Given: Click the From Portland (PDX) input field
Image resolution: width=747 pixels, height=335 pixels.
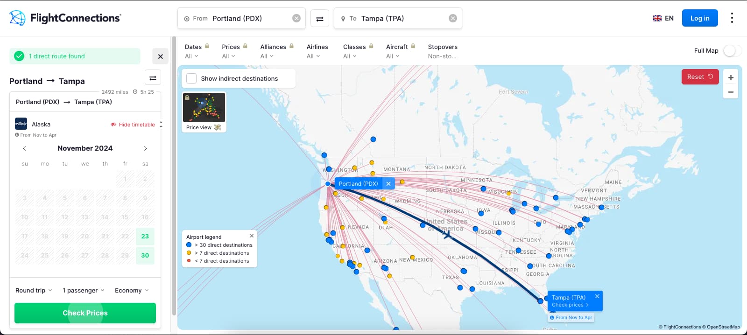Looking at the screenshot, I should 241,18.
